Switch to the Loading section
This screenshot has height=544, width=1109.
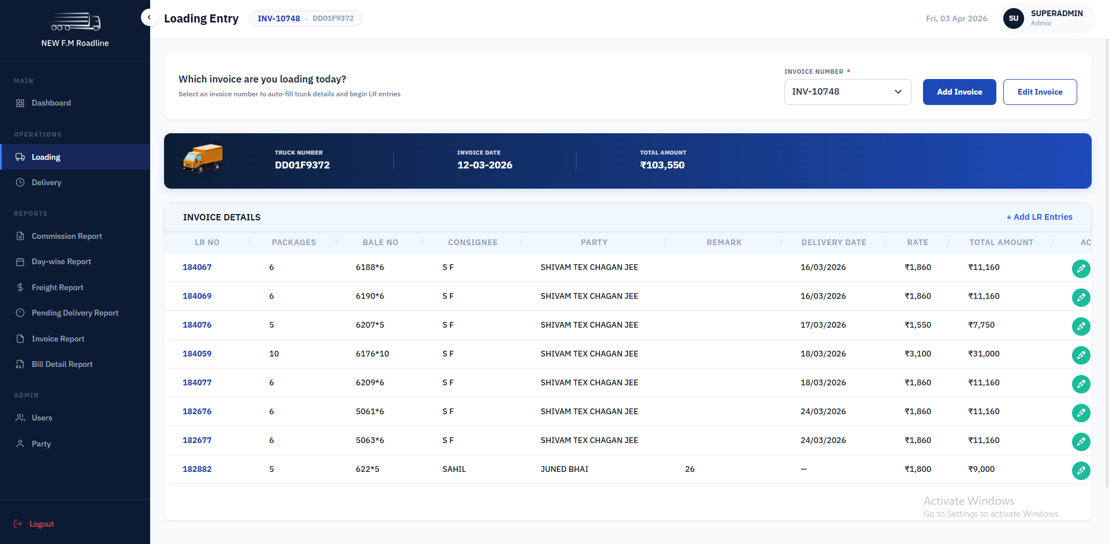(x=45, y=156)
